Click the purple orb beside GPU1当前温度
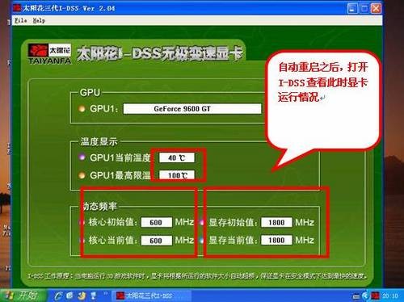The width and height of the screenshot is (404, 302). [82, 157]
